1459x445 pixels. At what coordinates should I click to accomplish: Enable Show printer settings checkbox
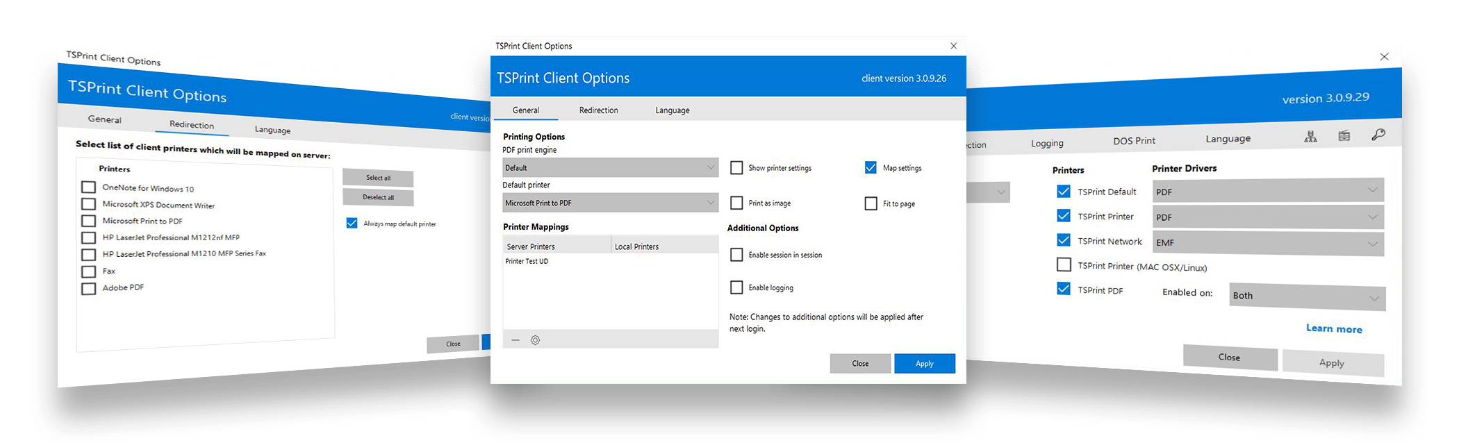pyautogui.click(x=736, y=168)
